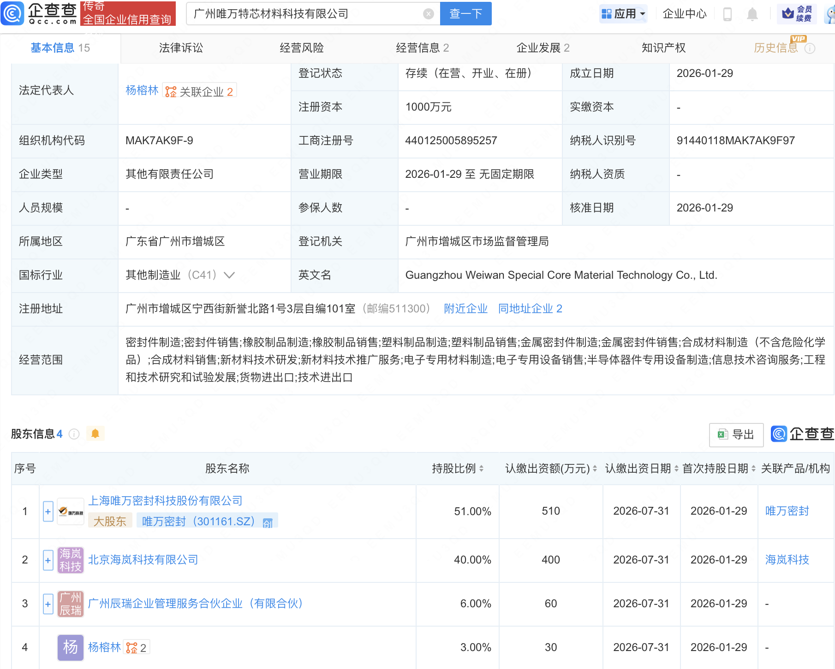The image size is (835, 669).
Task: Clear the search box using the X icon
Action: (429, 14)
